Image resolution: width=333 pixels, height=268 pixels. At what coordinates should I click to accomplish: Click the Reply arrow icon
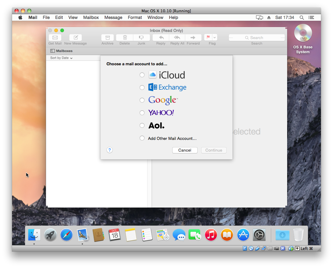pyautogui.click(x=161, y=38)
